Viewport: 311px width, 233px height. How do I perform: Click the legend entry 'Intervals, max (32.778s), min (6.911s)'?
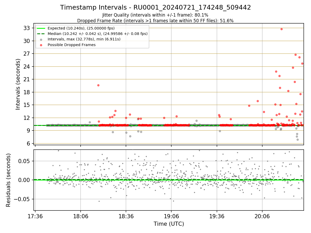(84, 39)
